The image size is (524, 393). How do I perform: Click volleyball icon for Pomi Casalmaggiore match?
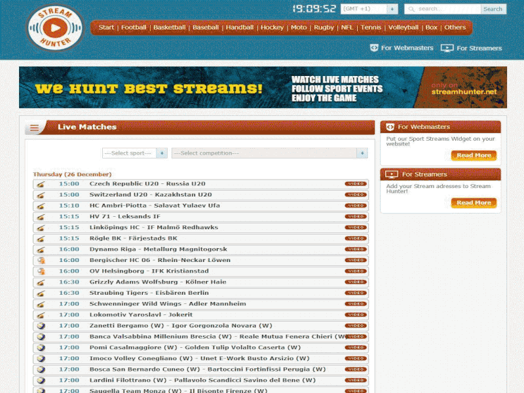(41, 348)
